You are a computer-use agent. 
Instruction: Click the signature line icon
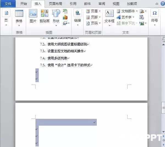[142, 11]
